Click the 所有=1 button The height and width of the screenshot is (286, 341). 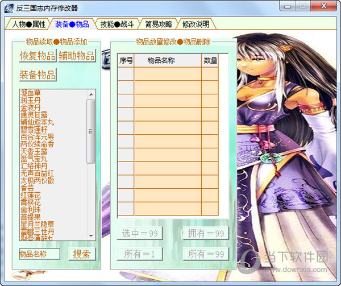pyautogui.click(x=140, y=254)
